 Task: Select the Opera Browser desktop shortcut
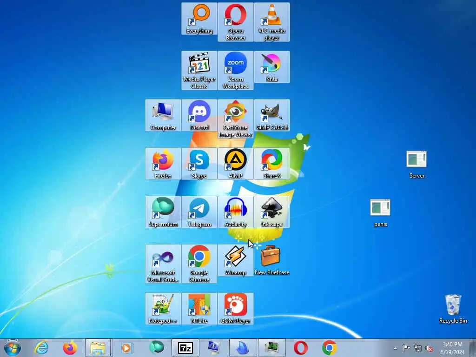236,22
